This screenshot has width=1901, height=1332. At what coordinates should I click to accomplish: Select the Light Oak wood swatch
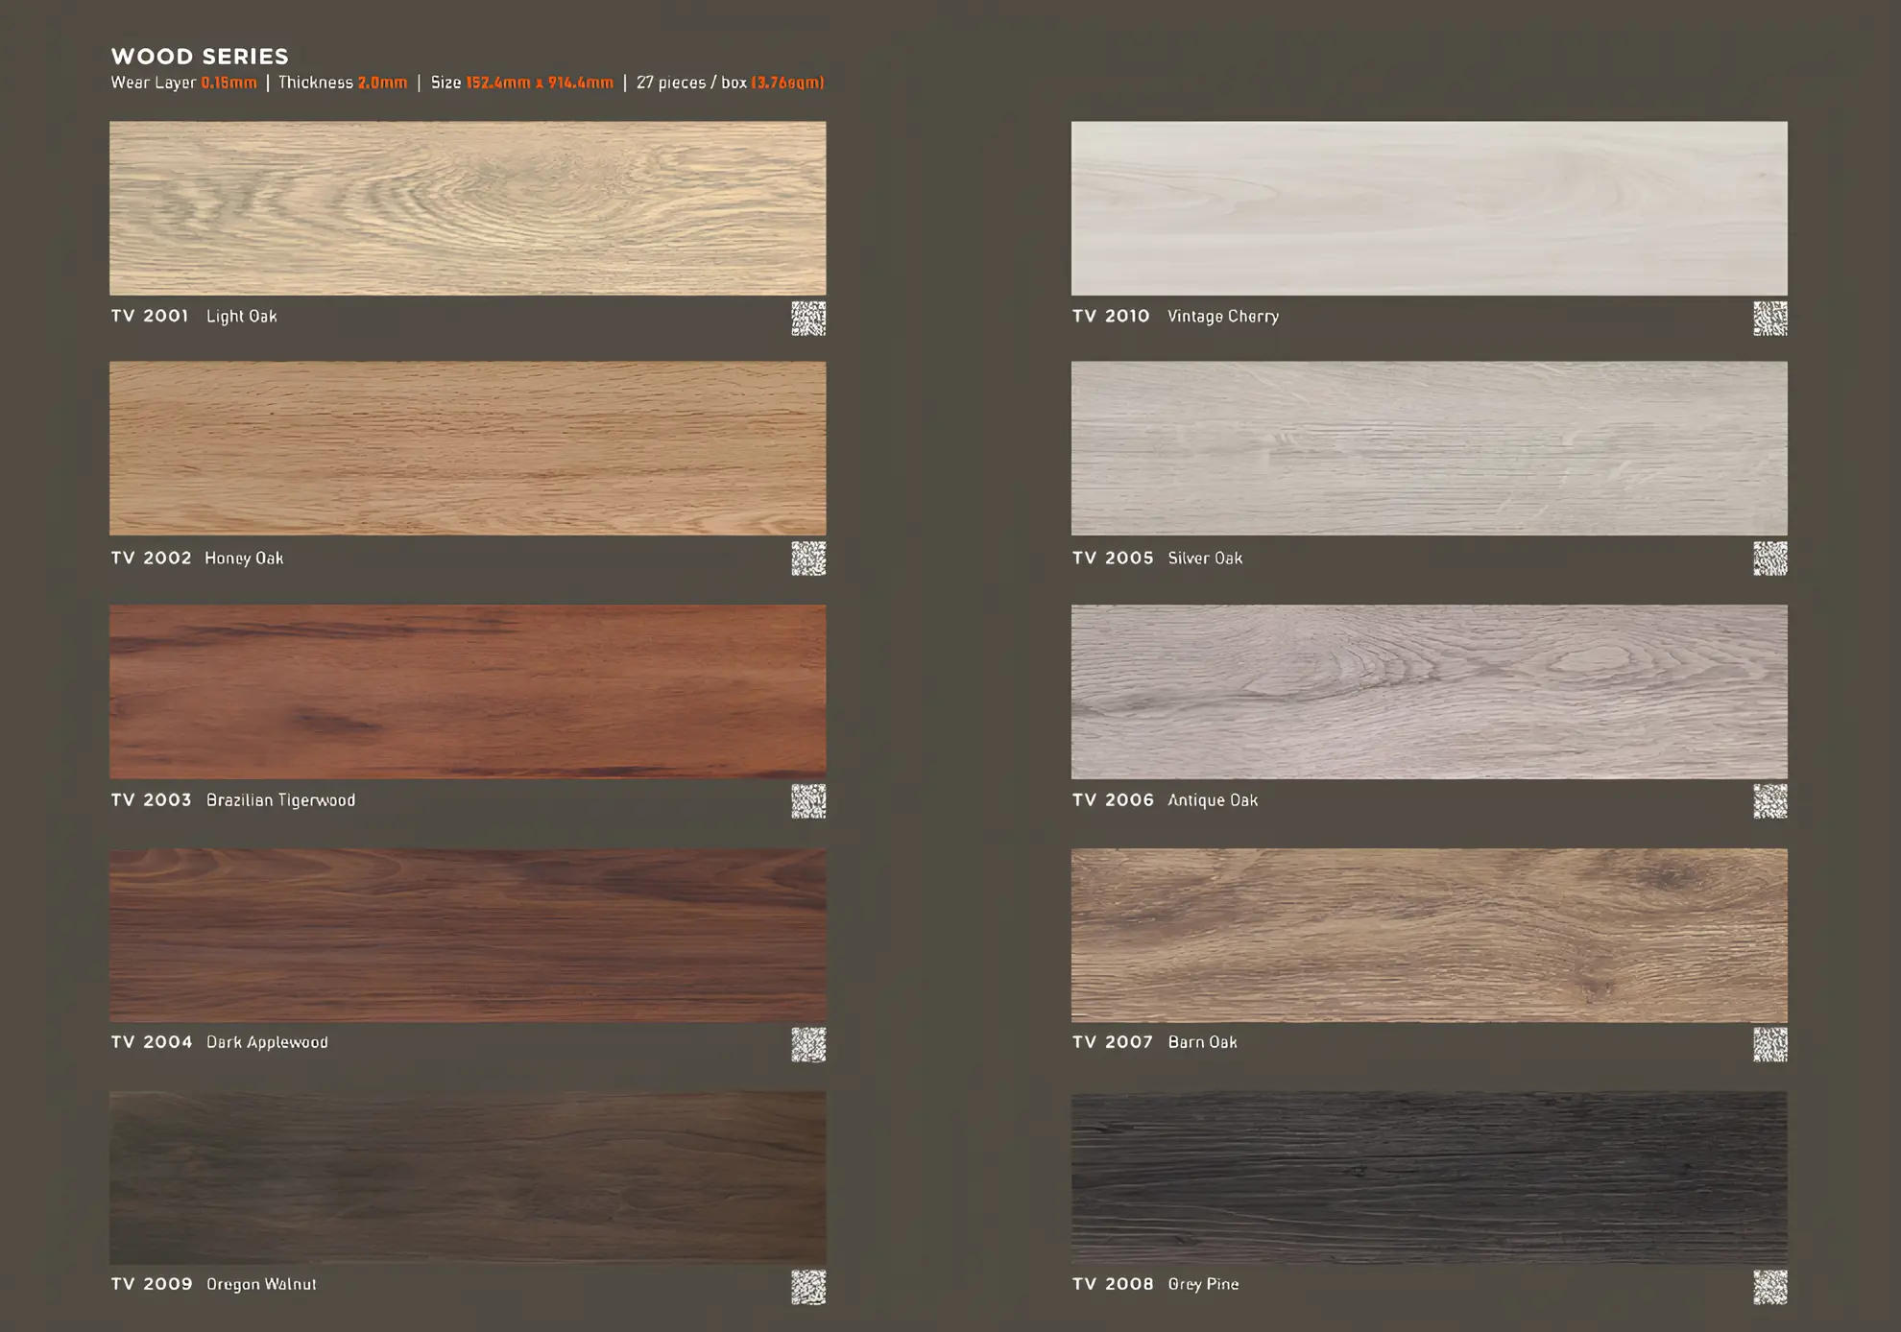point(468,208)
